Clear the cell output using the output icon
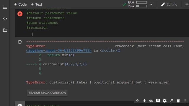Image resolution: width=189 pixels, height=106 pixels. [x=20, y=42]
